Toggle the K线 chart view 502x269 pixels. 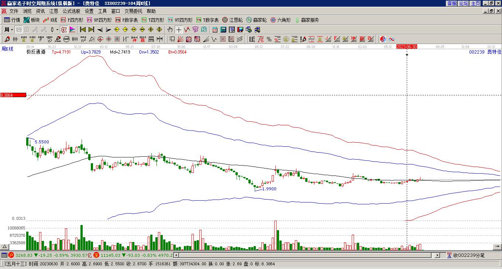[x=50, y=20]
